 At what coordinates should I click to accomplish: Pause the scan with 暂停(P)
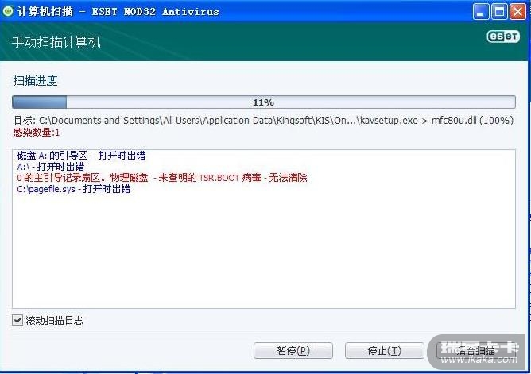293,351
